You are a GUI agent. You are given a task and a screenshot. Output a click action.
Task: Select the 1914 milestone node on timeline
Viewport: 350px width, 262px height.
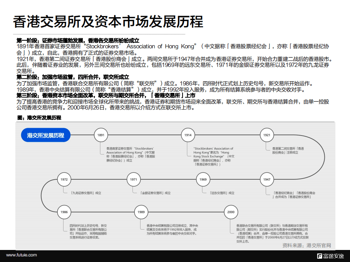pos(187,134)
